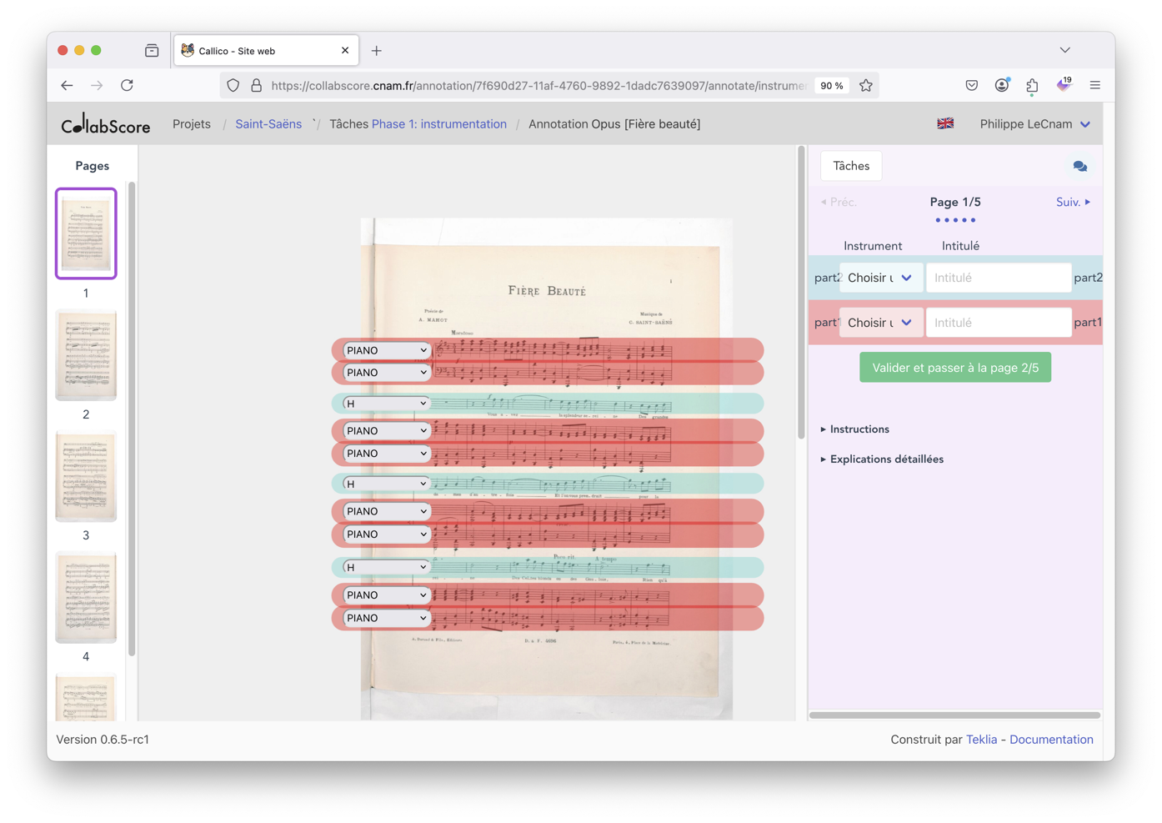Open the Firefox hamburger menu

coord(1095,85)
